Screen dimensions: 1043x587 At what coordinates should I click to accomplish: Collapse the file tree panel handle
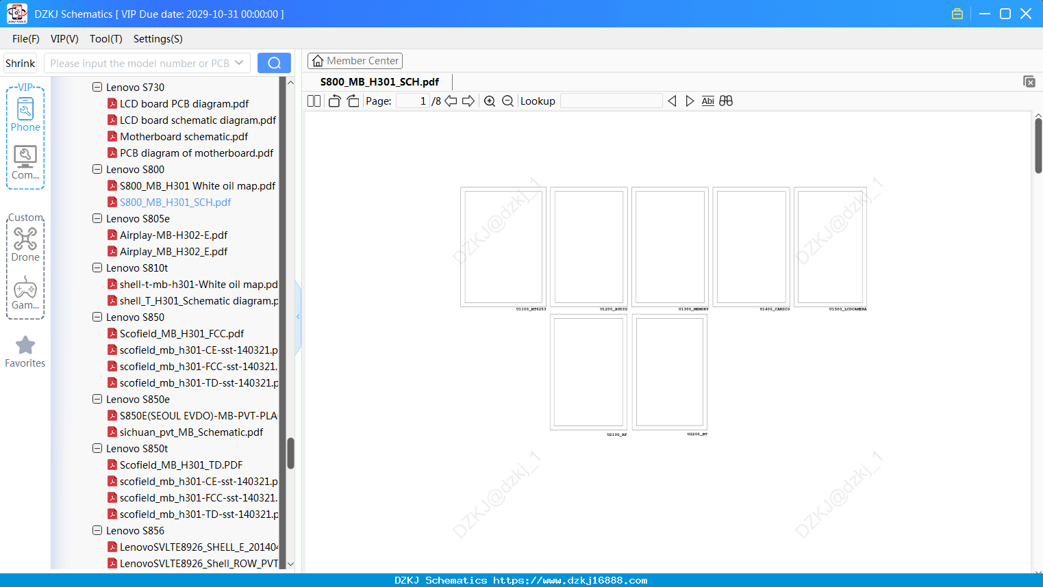pyautogui.click(x=298, y=317)
